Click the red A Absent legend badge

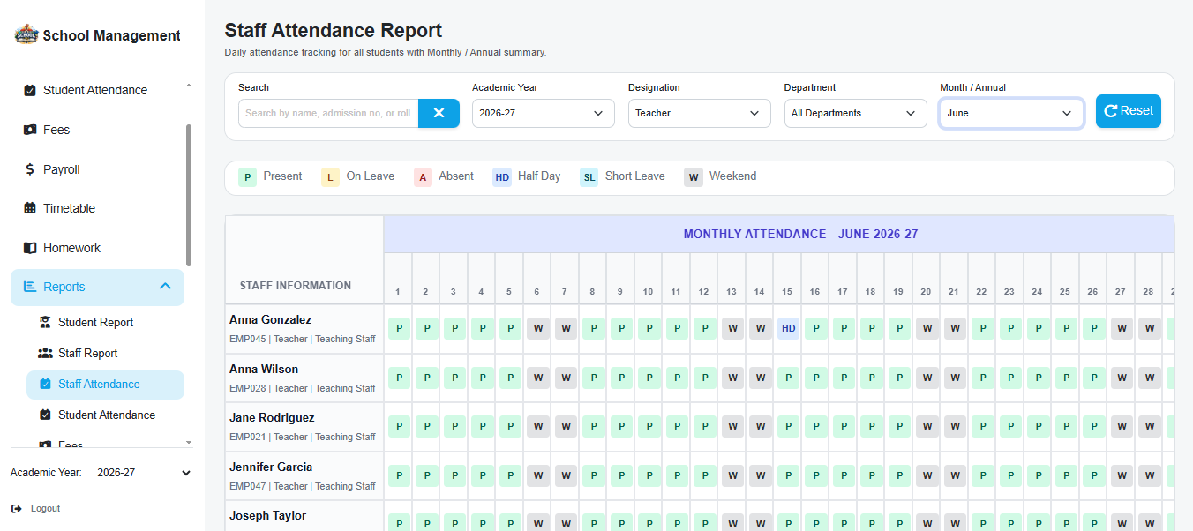point(423,177)
